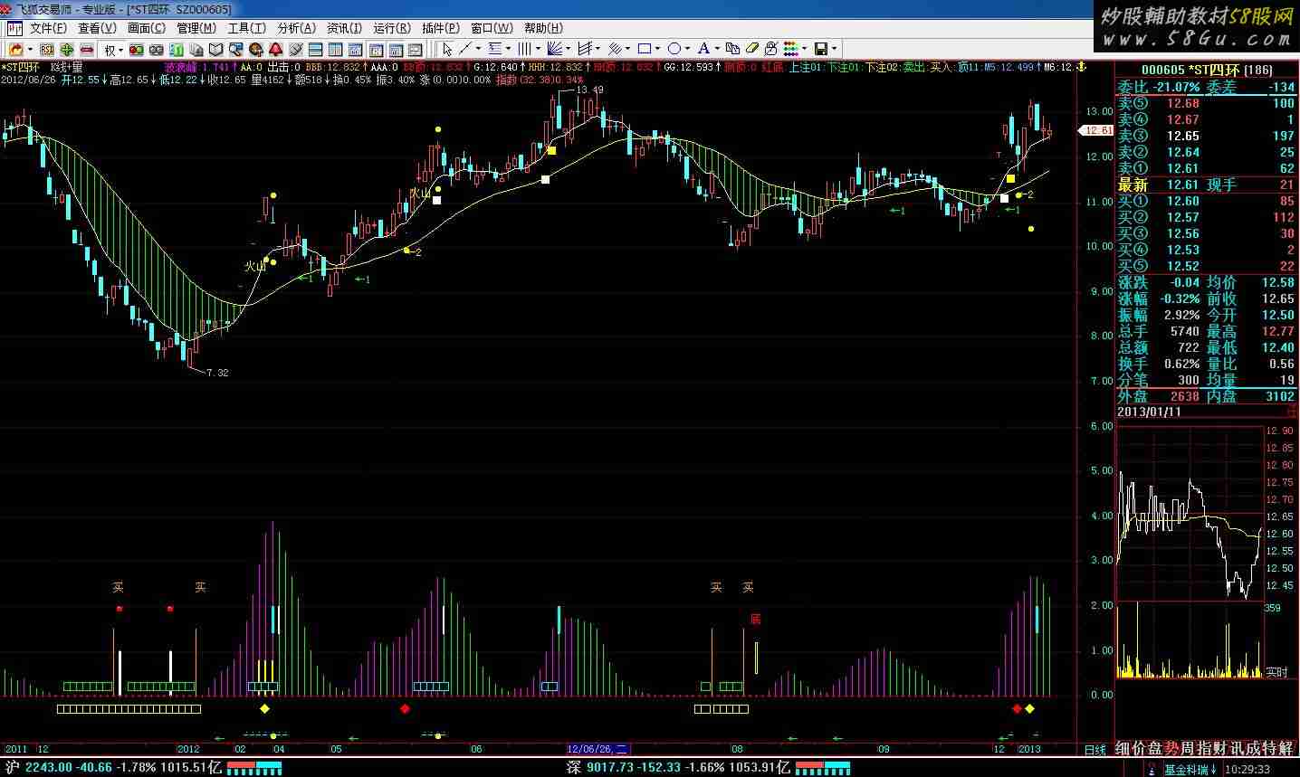Click the red alarm bell icon
1300x777 pixels.
[274, 49]
